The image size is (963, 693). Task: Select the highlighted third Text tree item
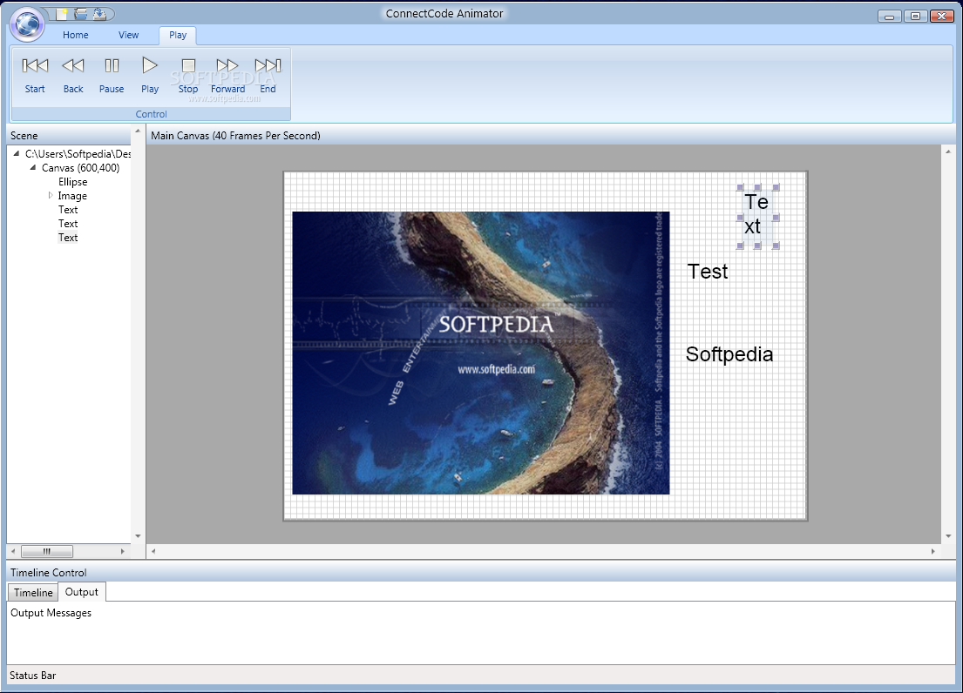pyautogui.click(x=68, y=238)
